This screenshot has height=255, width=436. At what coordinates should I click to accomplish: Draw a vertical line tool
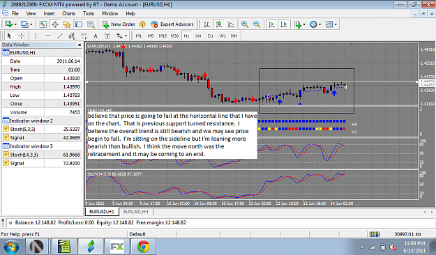pyautogui.click(x=36, y=36)
